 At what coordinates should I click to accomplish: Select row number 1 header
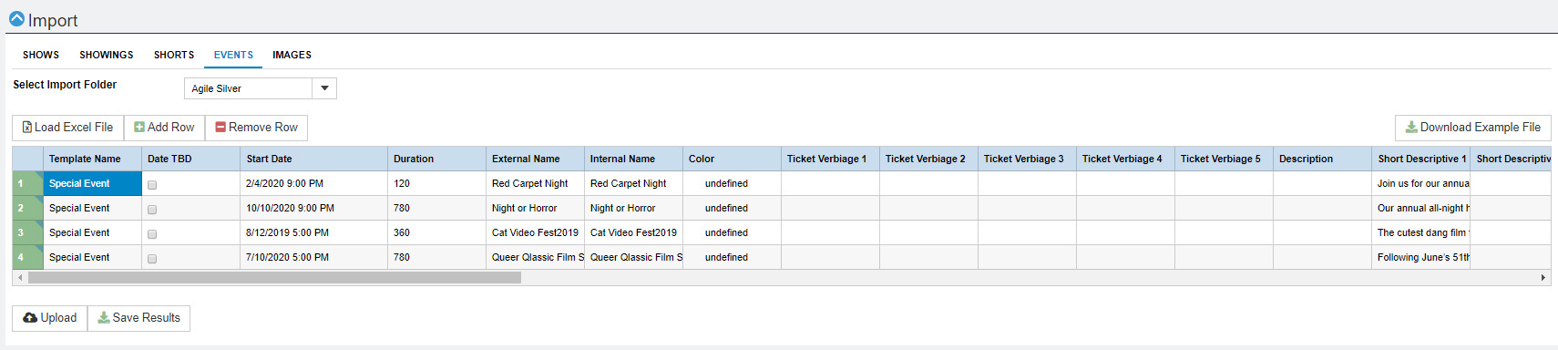27,183
